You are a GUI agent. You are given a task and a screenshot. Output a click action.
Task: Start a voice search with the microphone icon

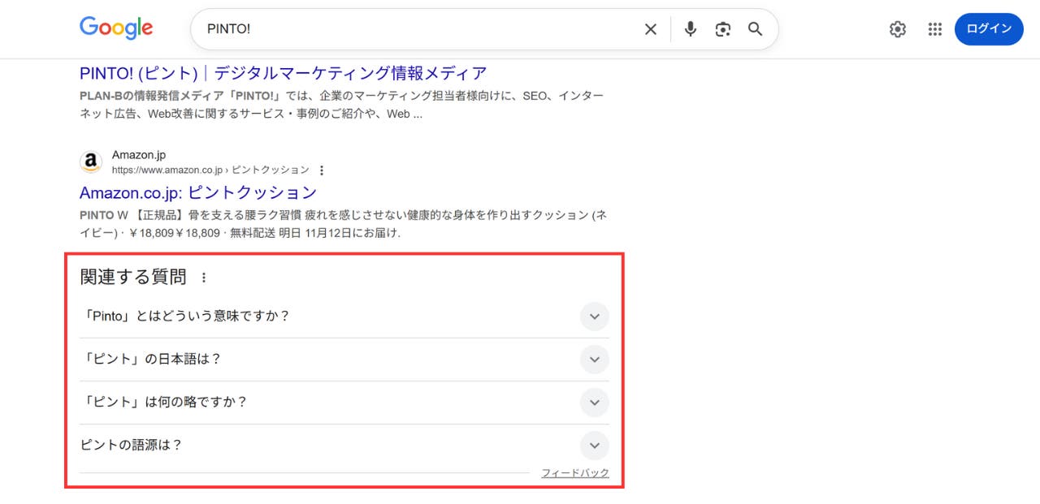coord(690,28)
